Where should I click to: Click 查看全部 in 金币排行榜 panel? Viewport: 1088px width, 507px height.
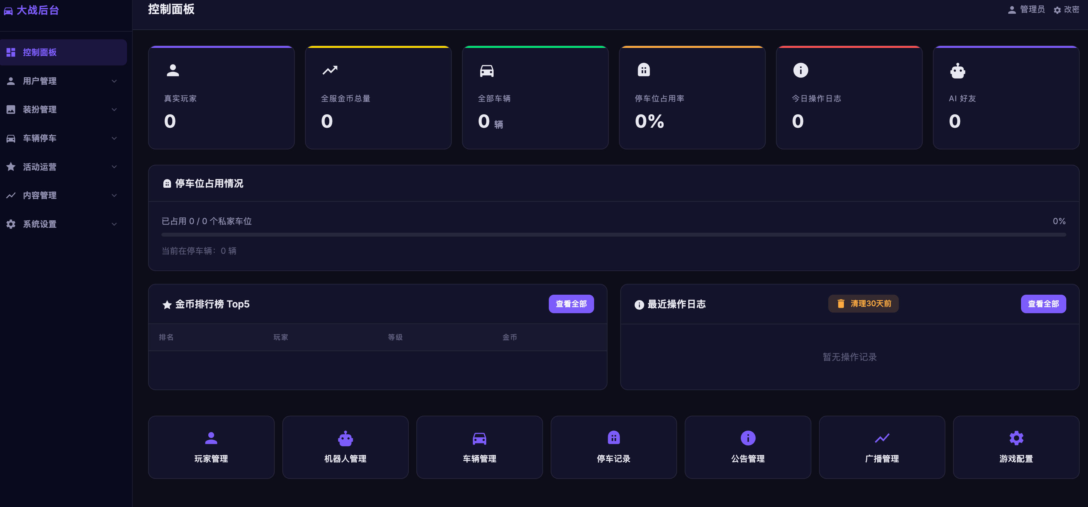571,304
